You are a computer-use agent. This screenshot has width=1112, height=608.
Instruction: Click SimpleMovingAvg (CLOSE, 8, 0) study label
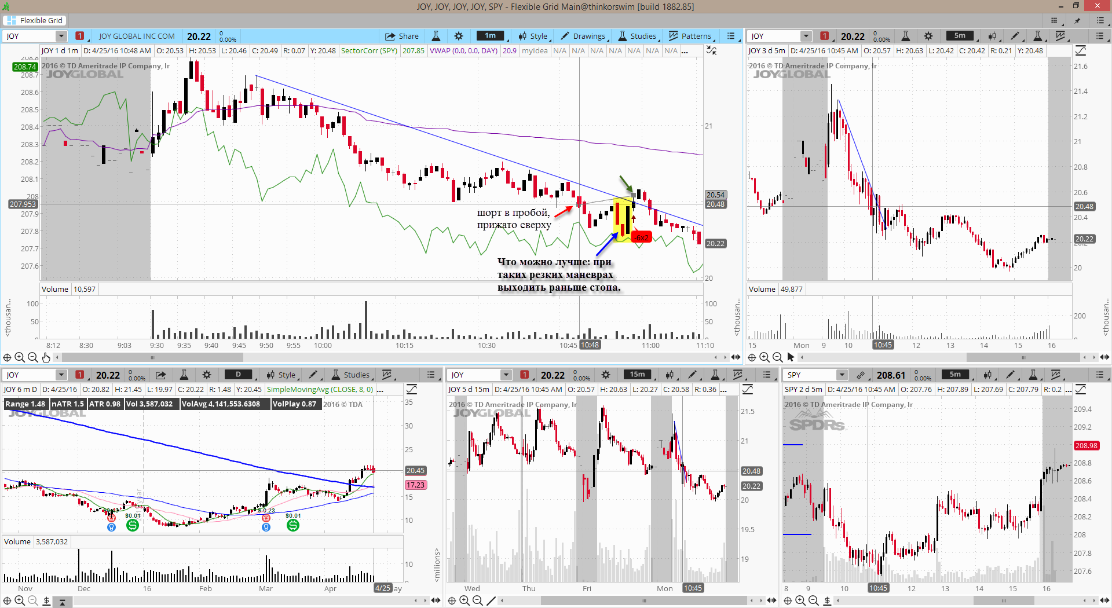coord(320,389)
